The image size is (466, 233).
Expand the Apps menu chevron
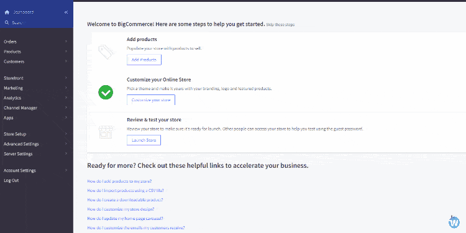(x=66, y=117)
